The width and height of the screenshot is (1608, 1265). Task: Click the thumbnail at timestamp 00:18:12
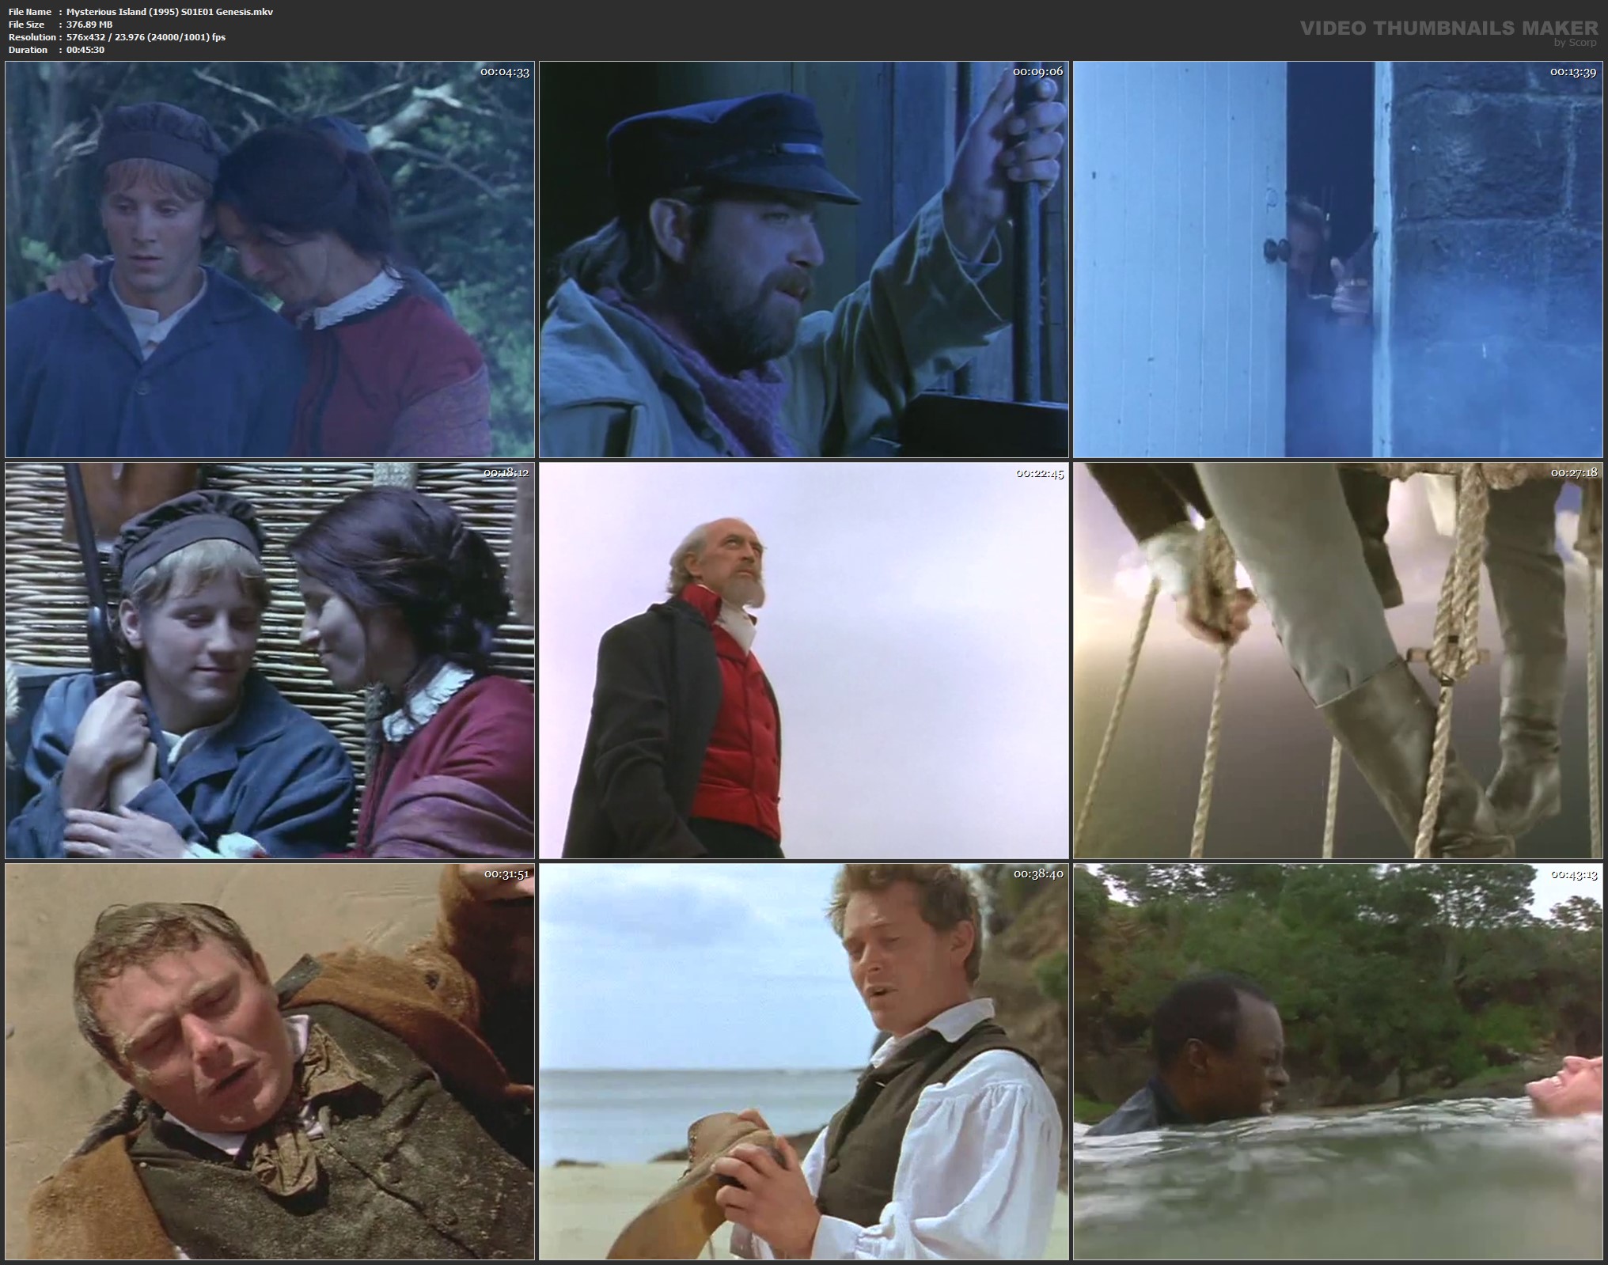pyautogui.click(x=270, y=661)
